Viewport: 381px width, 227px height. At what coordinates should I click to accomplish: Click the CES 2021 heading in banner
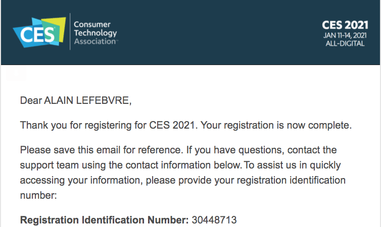click(345, 25)
